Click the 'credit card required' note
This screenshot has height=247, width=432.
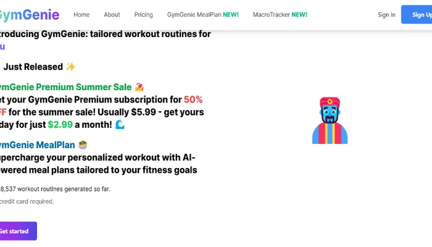pyautogui.click(x=27, y=201)
